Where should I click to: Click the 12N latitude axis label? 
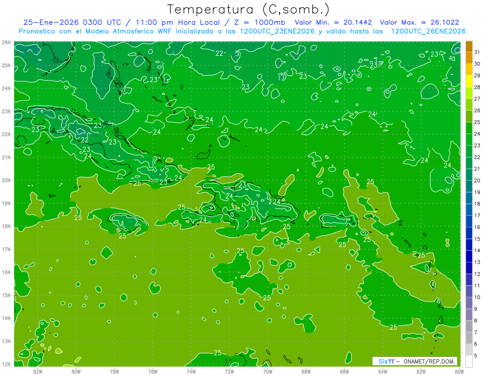coord(6,364)
